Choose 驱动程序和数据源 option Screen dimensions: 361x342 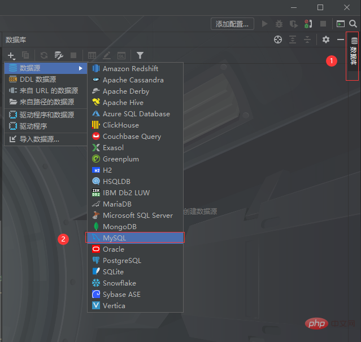46,115
